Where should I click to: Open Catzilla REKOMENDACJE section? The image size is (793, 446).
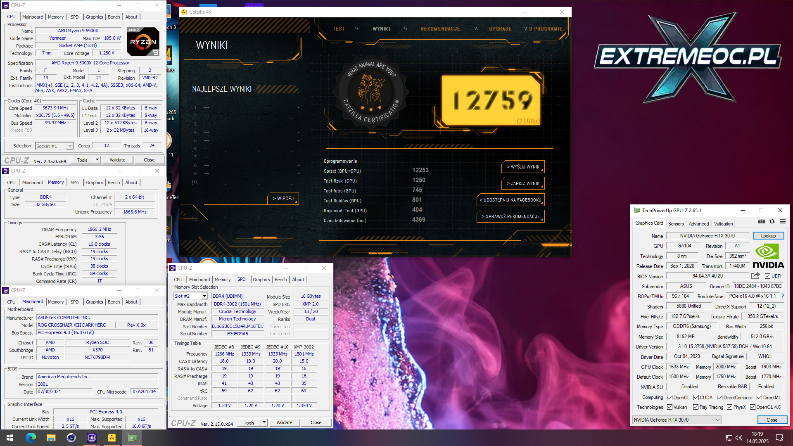[440, 29]
